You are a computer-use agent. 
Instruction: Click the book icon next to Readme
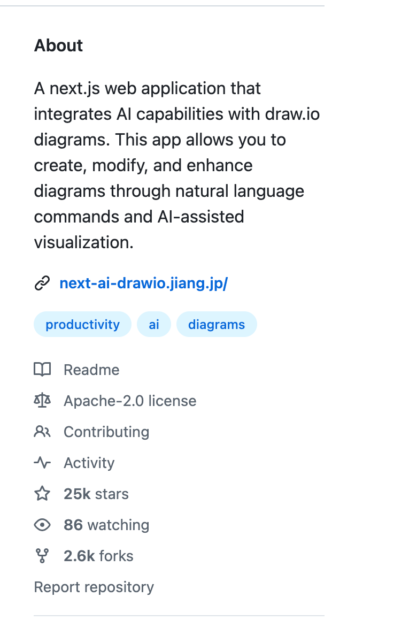tap(42, 370)
